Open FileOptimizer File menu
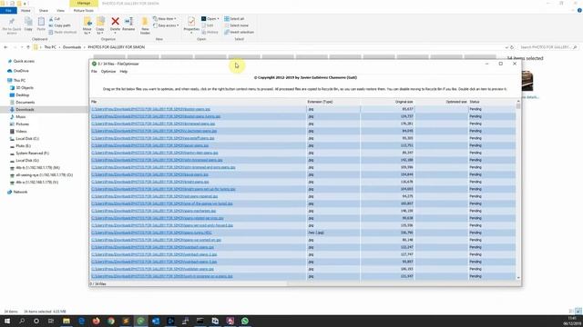Image resolution: width=583 pixels, height=327 pixels. pos(94,71)
